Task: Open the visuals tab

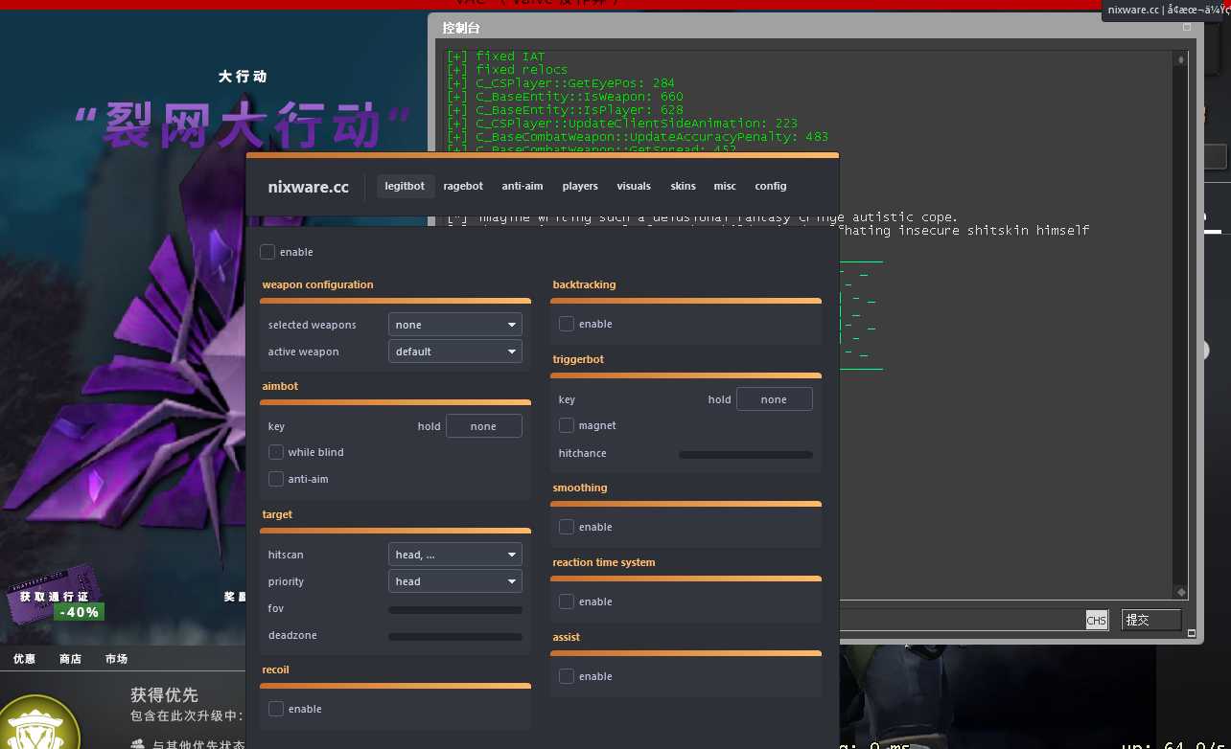Action: click(634, 186)
